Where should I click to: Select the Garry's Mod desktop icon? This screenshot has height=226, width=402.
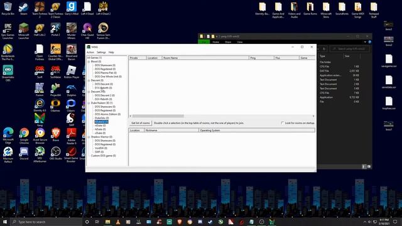[x=72, y=8]
